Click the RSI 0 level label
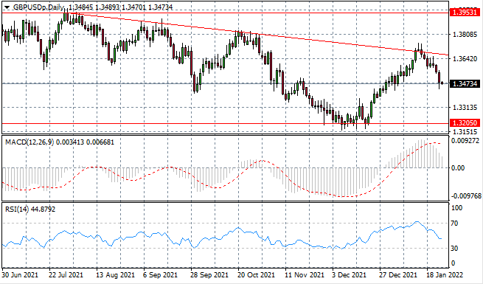Image resolution: width=483 pixels, height=284 pixels. [453, 263]
